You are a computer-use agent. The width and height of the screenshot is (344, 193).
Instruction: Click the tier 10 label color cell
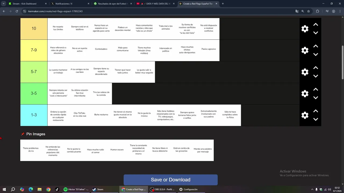(x=34, y=29)
